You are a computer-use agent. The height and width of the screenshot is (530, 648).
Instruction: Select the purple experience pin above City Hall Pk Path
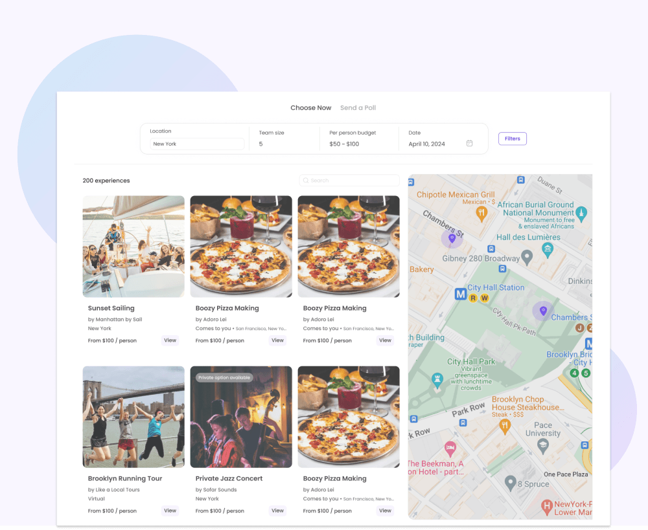coord(543,311)
